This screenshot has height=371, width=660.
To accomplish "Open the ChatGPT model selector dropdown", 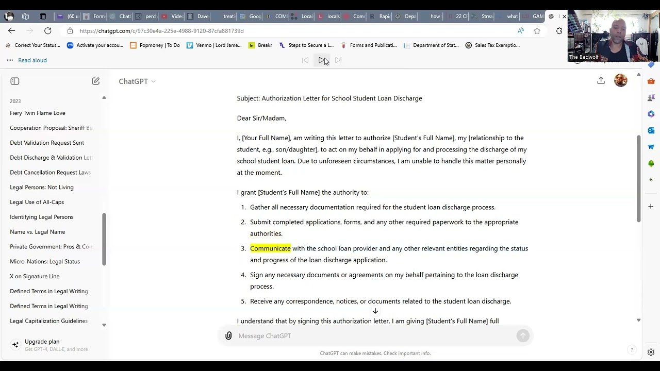I will (137, 81).
